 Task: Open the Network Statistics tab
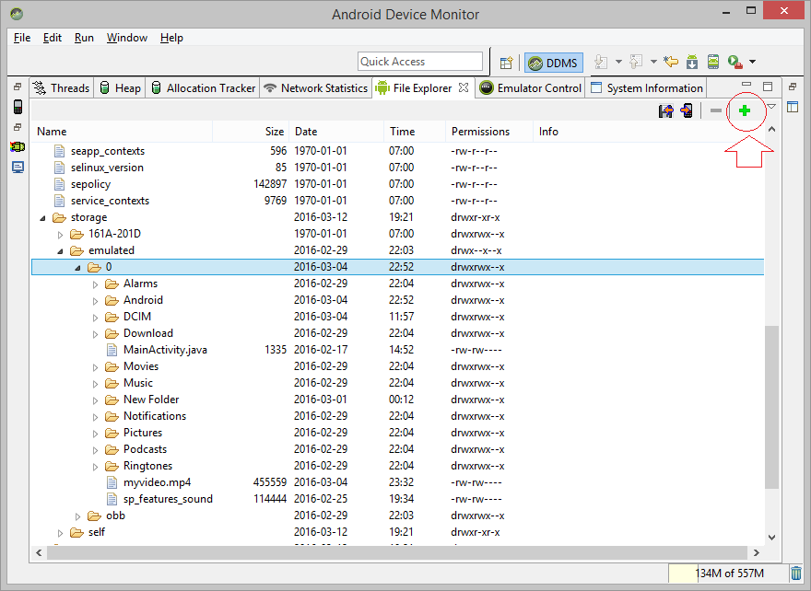click(x=315, y=88)
